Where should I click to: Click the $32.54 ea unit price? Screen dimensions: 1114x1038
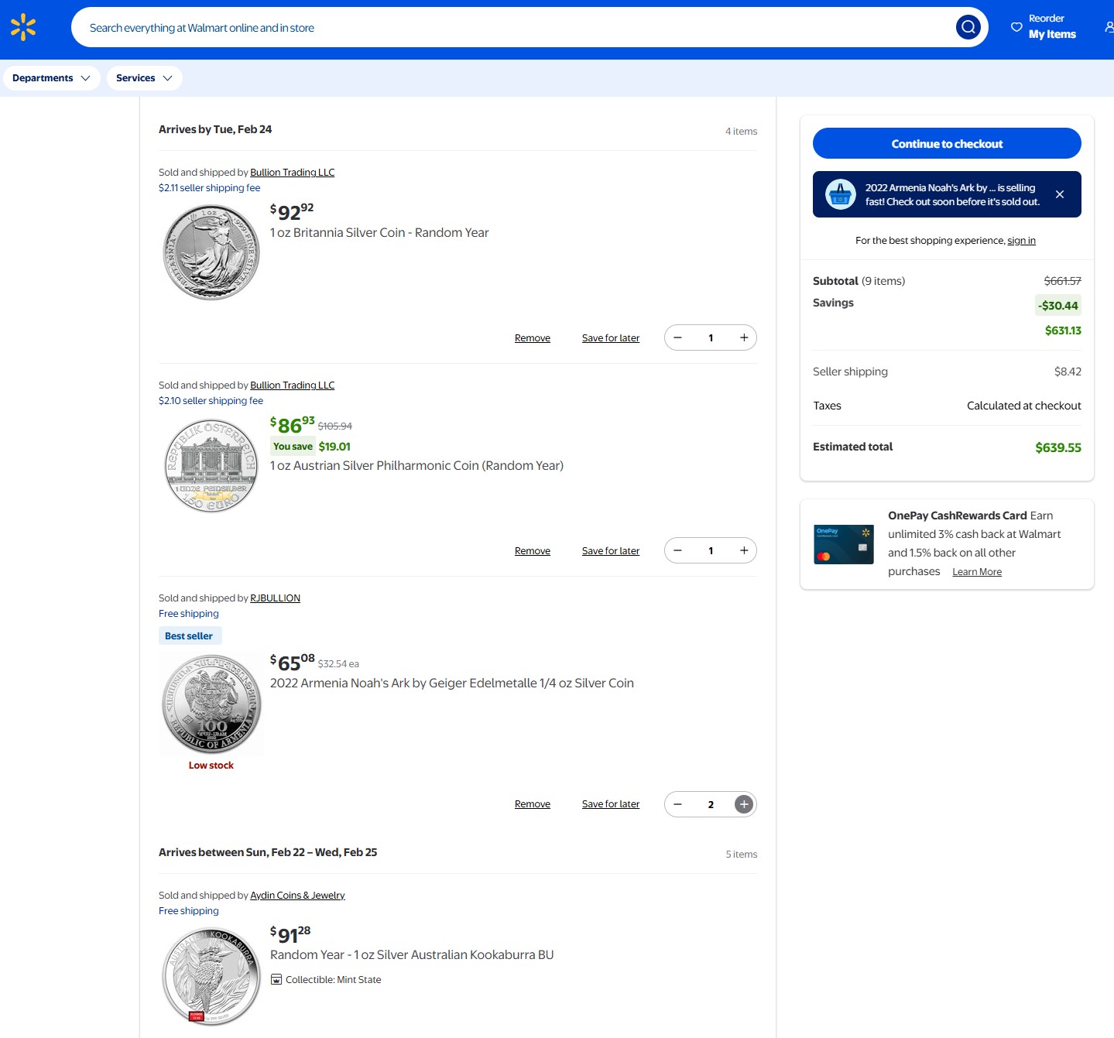pos(338,664)
